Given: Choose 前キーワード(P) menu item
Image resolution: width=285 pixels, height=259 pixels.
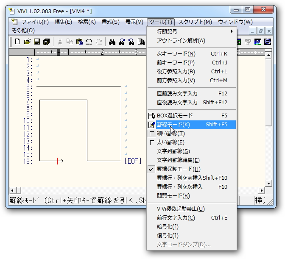Looking at the screenshot, I should point(191,63).
